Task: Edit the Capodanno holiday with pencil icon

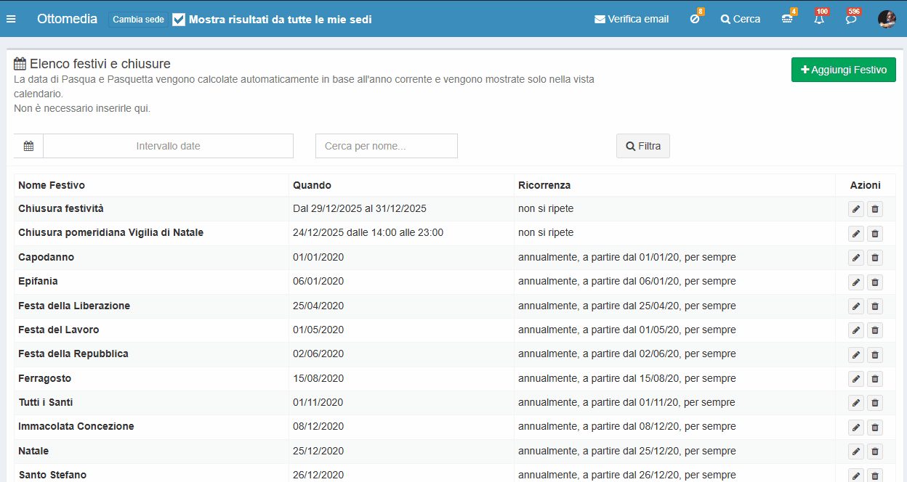Action: (856, 258)
